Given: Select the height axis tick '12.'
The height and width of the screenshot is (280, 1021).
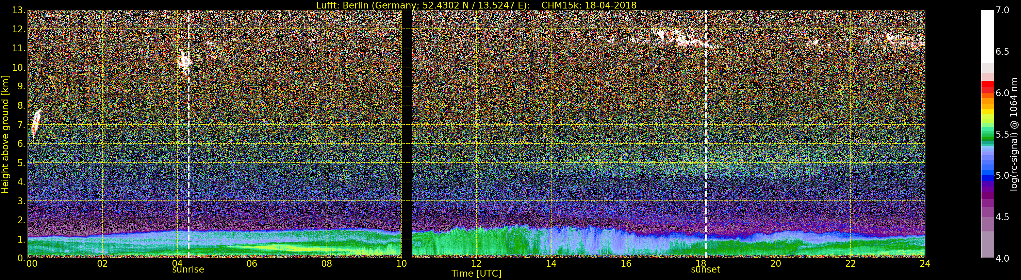Looking at the screenshot, I should [x=19, y=30].
